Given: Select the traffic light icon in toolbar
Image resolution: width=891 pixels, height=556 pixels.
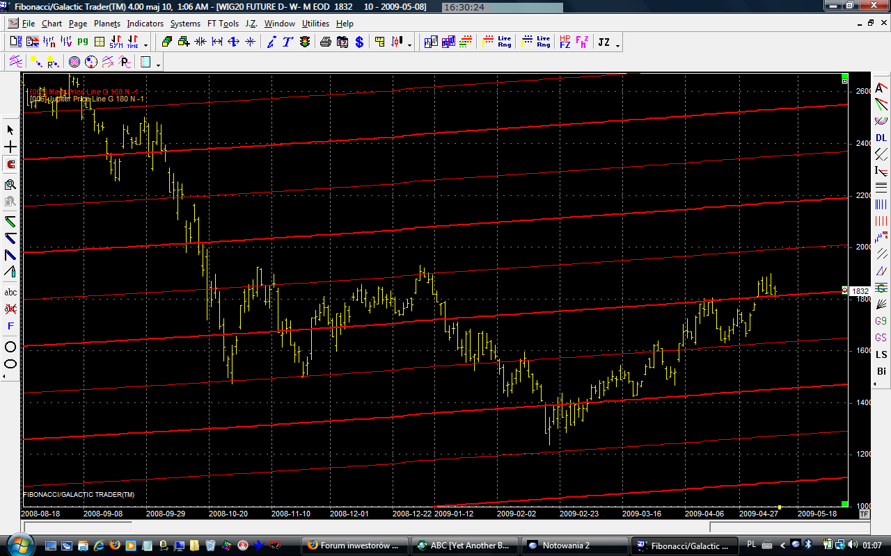Looking at the screenshot, I should (305, 42).
